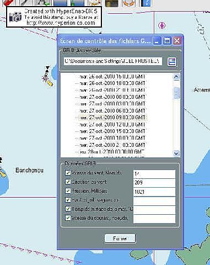Image resolution: width=210 pixels, height=265 pixels.
Task: Toggle the wind speed (Vitesse du vent) checkbox
Action: click(68, 173)
